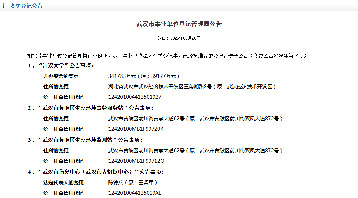Screen dimensions: 358x198
Task: Click 统一社会信用代码 label beside 12420100MB1F99712Q
Action: click(x=64, y=161)
